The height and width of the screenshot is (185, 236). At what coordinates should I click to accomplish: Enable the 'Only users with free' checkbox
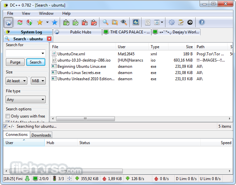point(8,116)
